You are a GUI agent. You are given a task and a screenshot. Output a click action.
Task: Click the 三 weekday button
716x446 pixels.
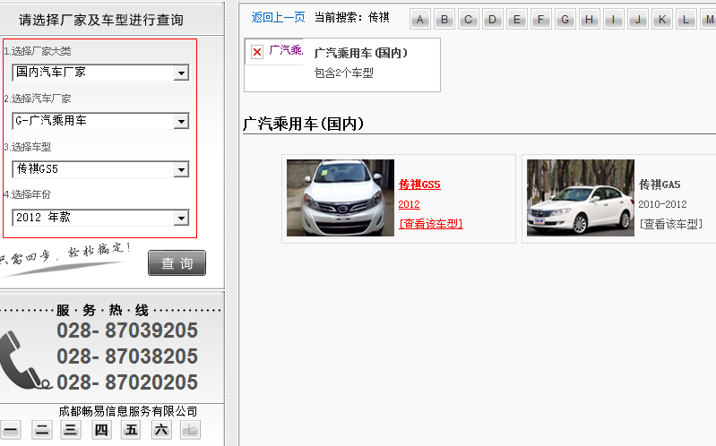70,430
